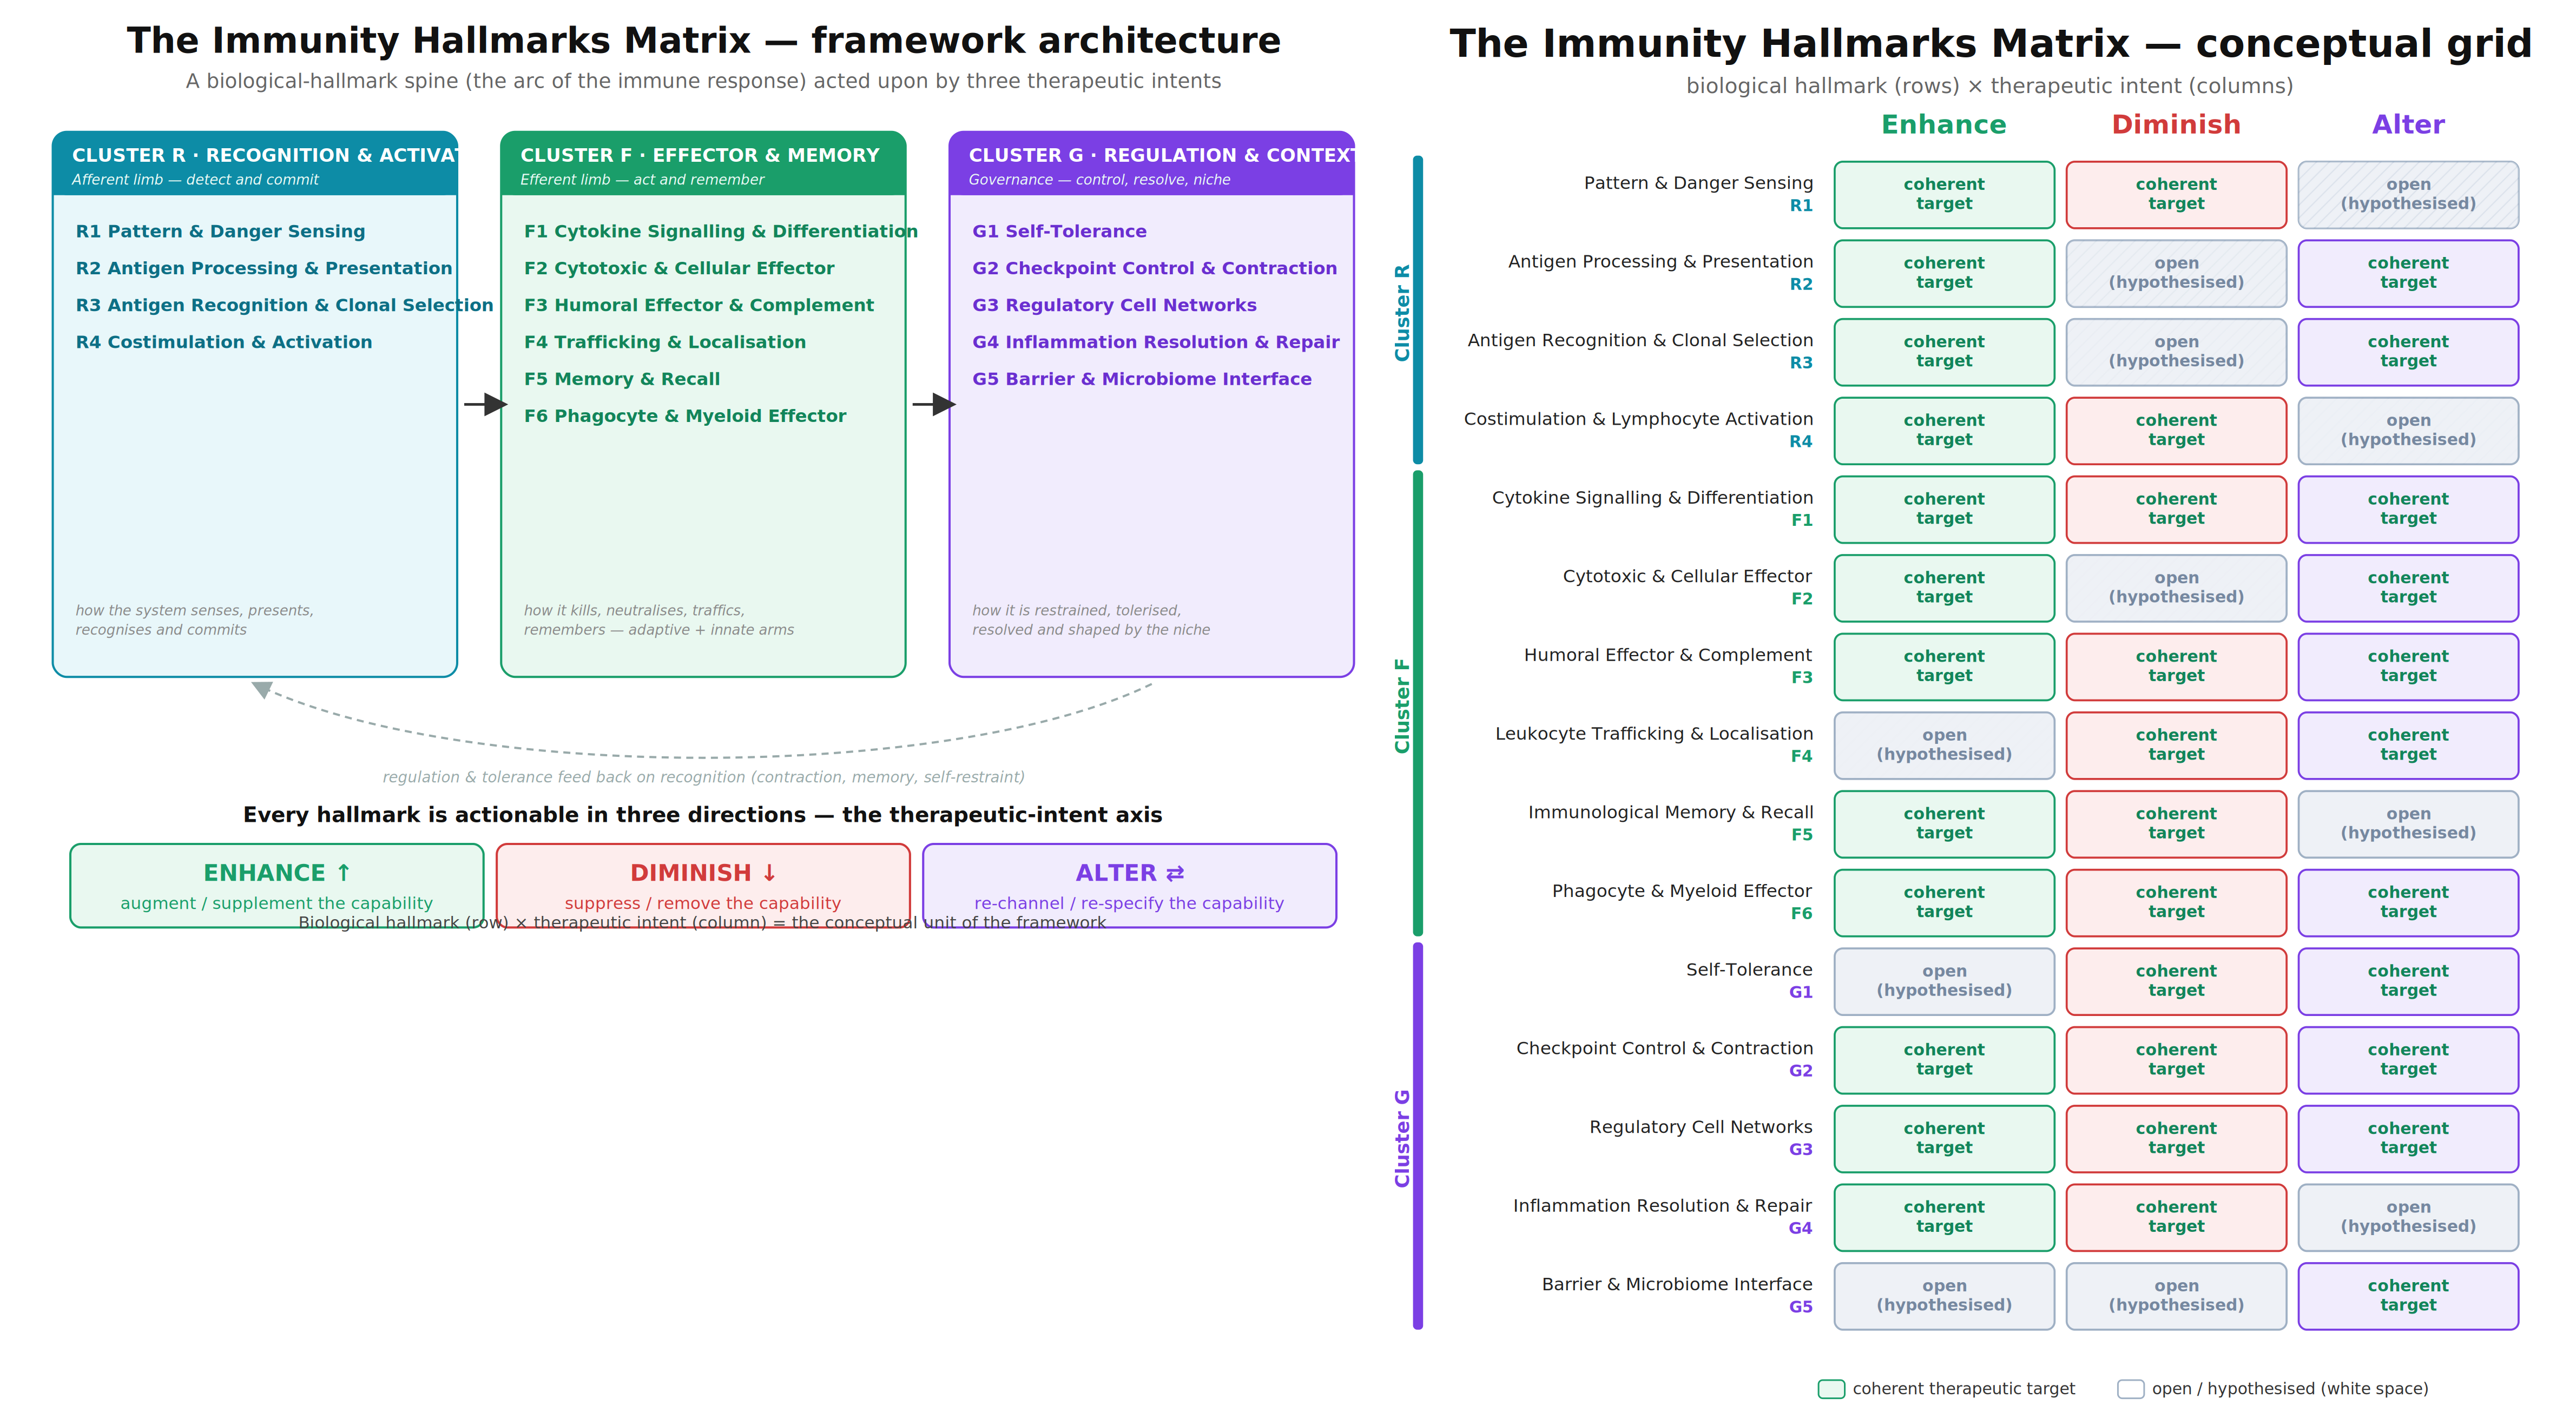This screenshot has width=2576, height=1425.
Task: Click row label 'Costimulation & Lymphocyte Activation'
Action: pyautogui.click(x=1638, y=419)
